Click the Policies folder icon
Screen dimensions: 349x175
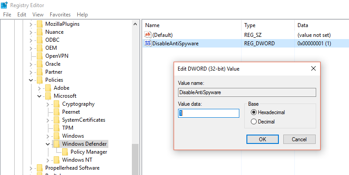click(40, 80)
